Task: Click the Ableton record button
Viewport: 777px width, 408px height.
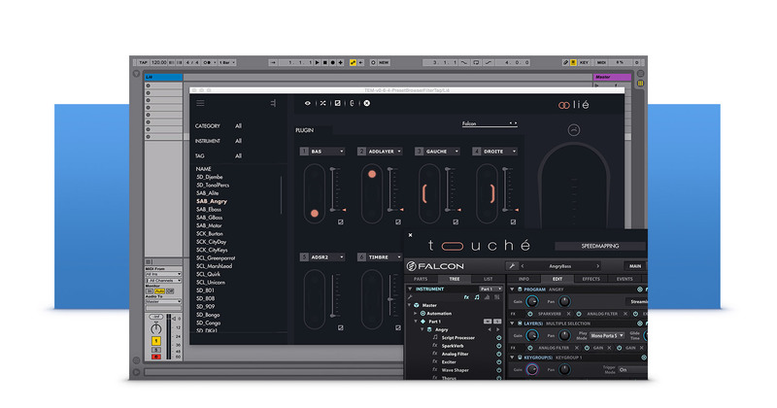Action: click(333, 62)
